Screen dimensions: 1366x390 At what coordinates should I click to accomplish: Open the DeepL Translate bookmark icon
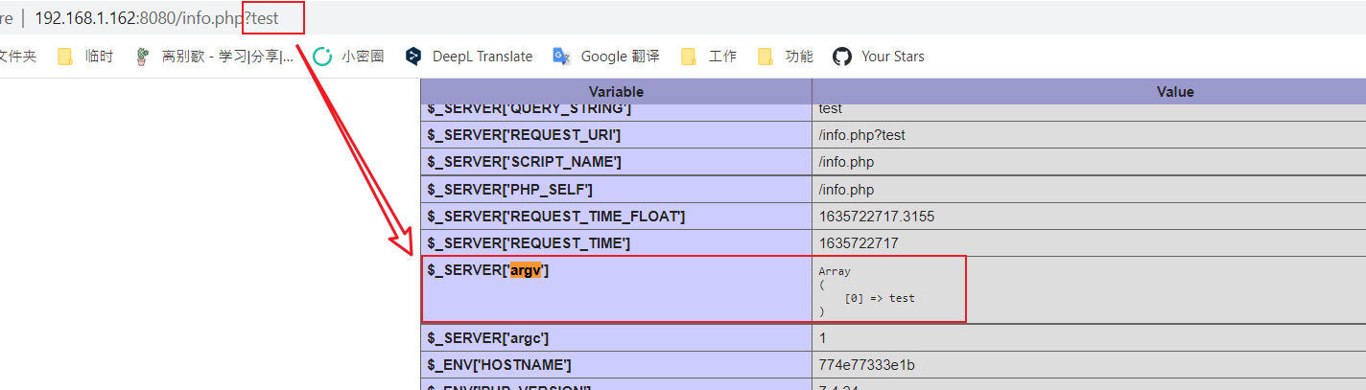pyautogui.click(x=413, y=57)
